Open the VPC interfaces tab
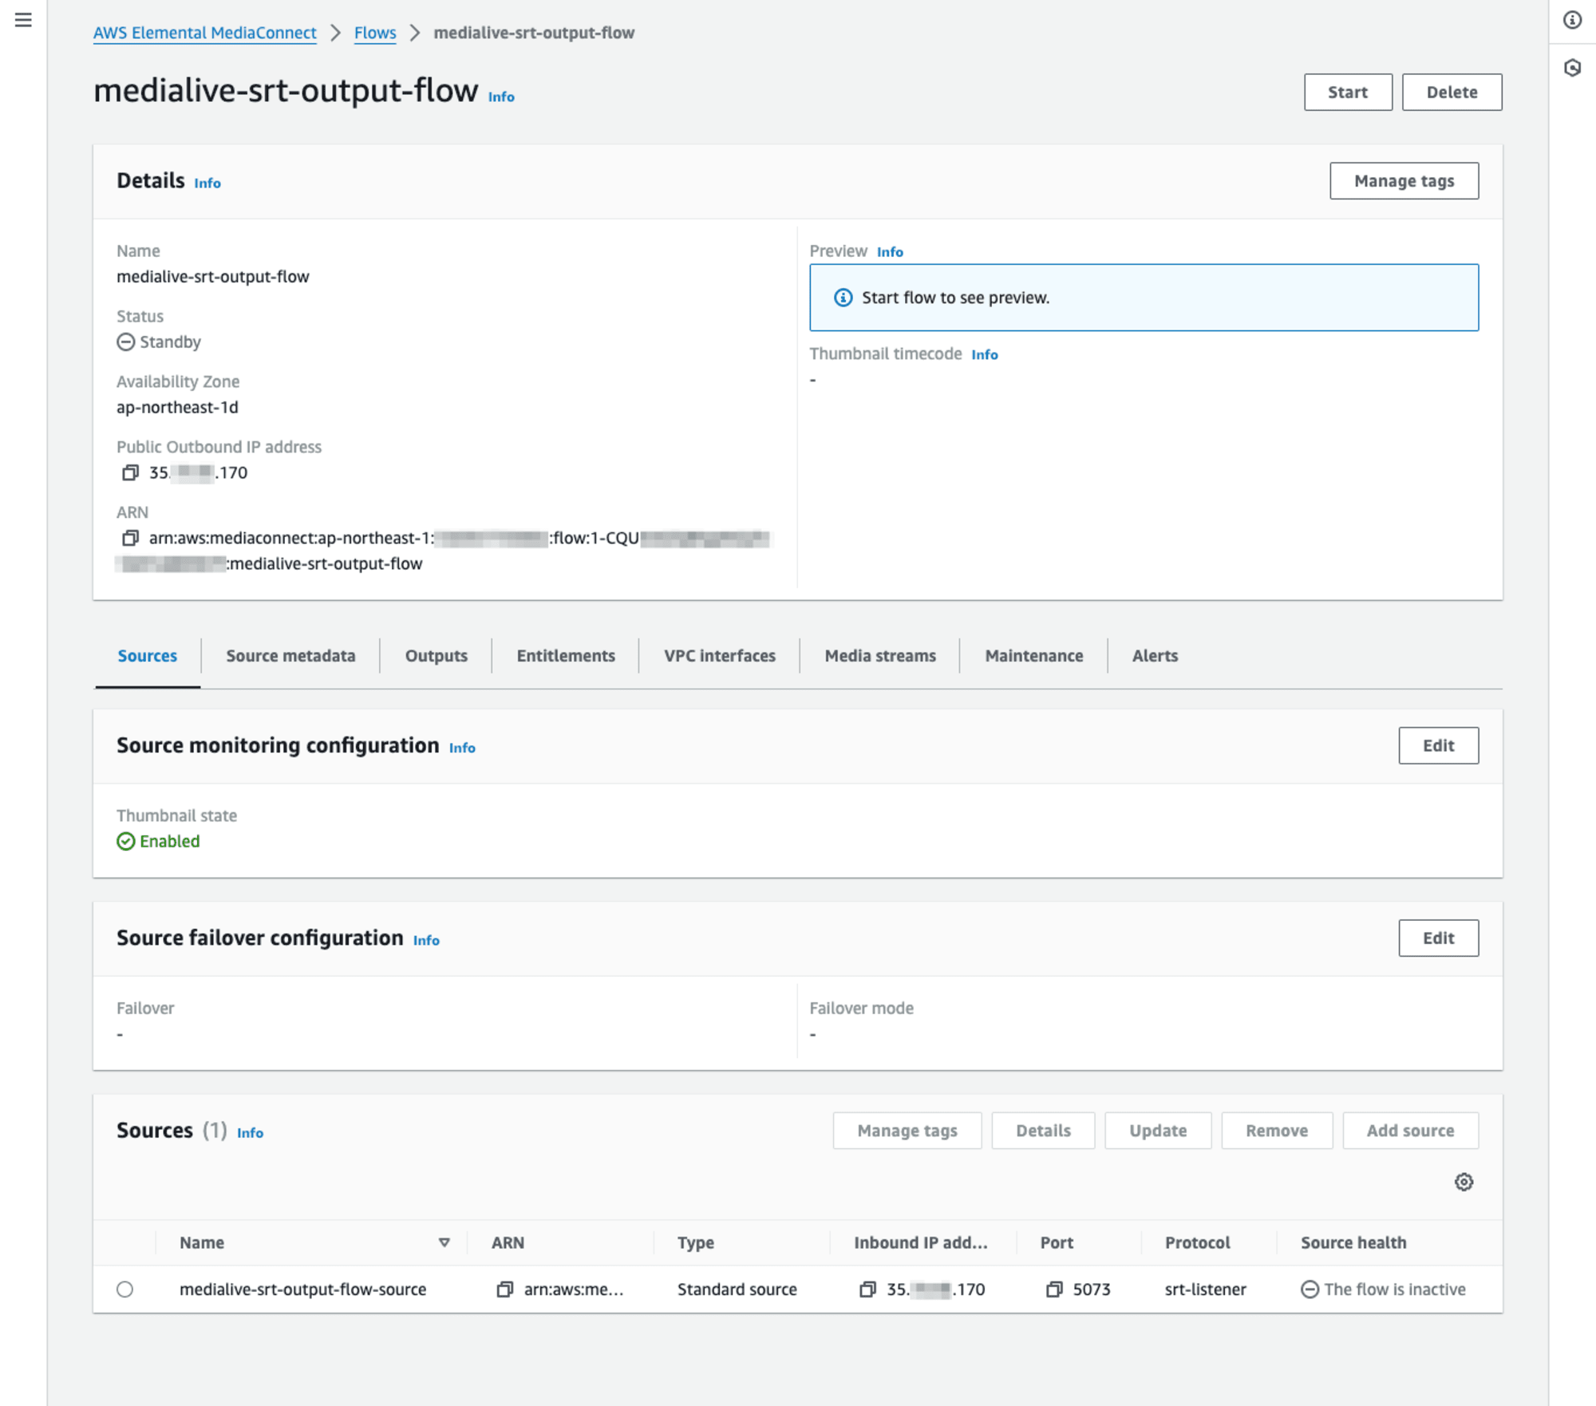This screenshot has width=1596, height=1406. coord(720,655)
